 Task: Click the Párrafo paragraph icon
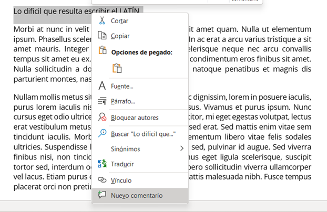102,101
